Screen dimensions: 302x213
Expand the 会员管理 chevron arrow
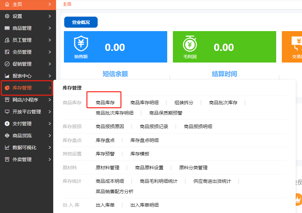(x=50, y=52)
